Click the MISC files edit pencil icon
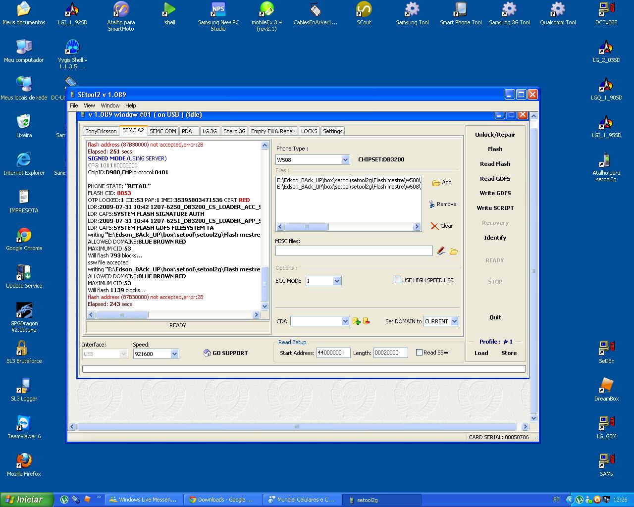The height and width of the screenshot is (507, 634). (x=441, y=251)
